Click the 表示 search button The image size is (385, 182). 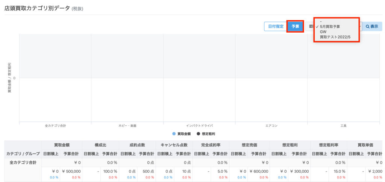coord(372,27)
